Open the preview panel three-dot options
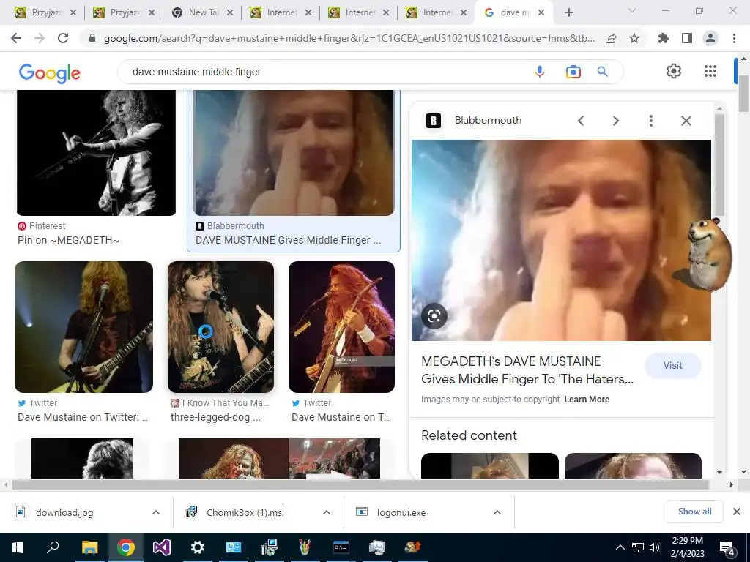This screenshot has height=562, width=750. coord(650,121)
